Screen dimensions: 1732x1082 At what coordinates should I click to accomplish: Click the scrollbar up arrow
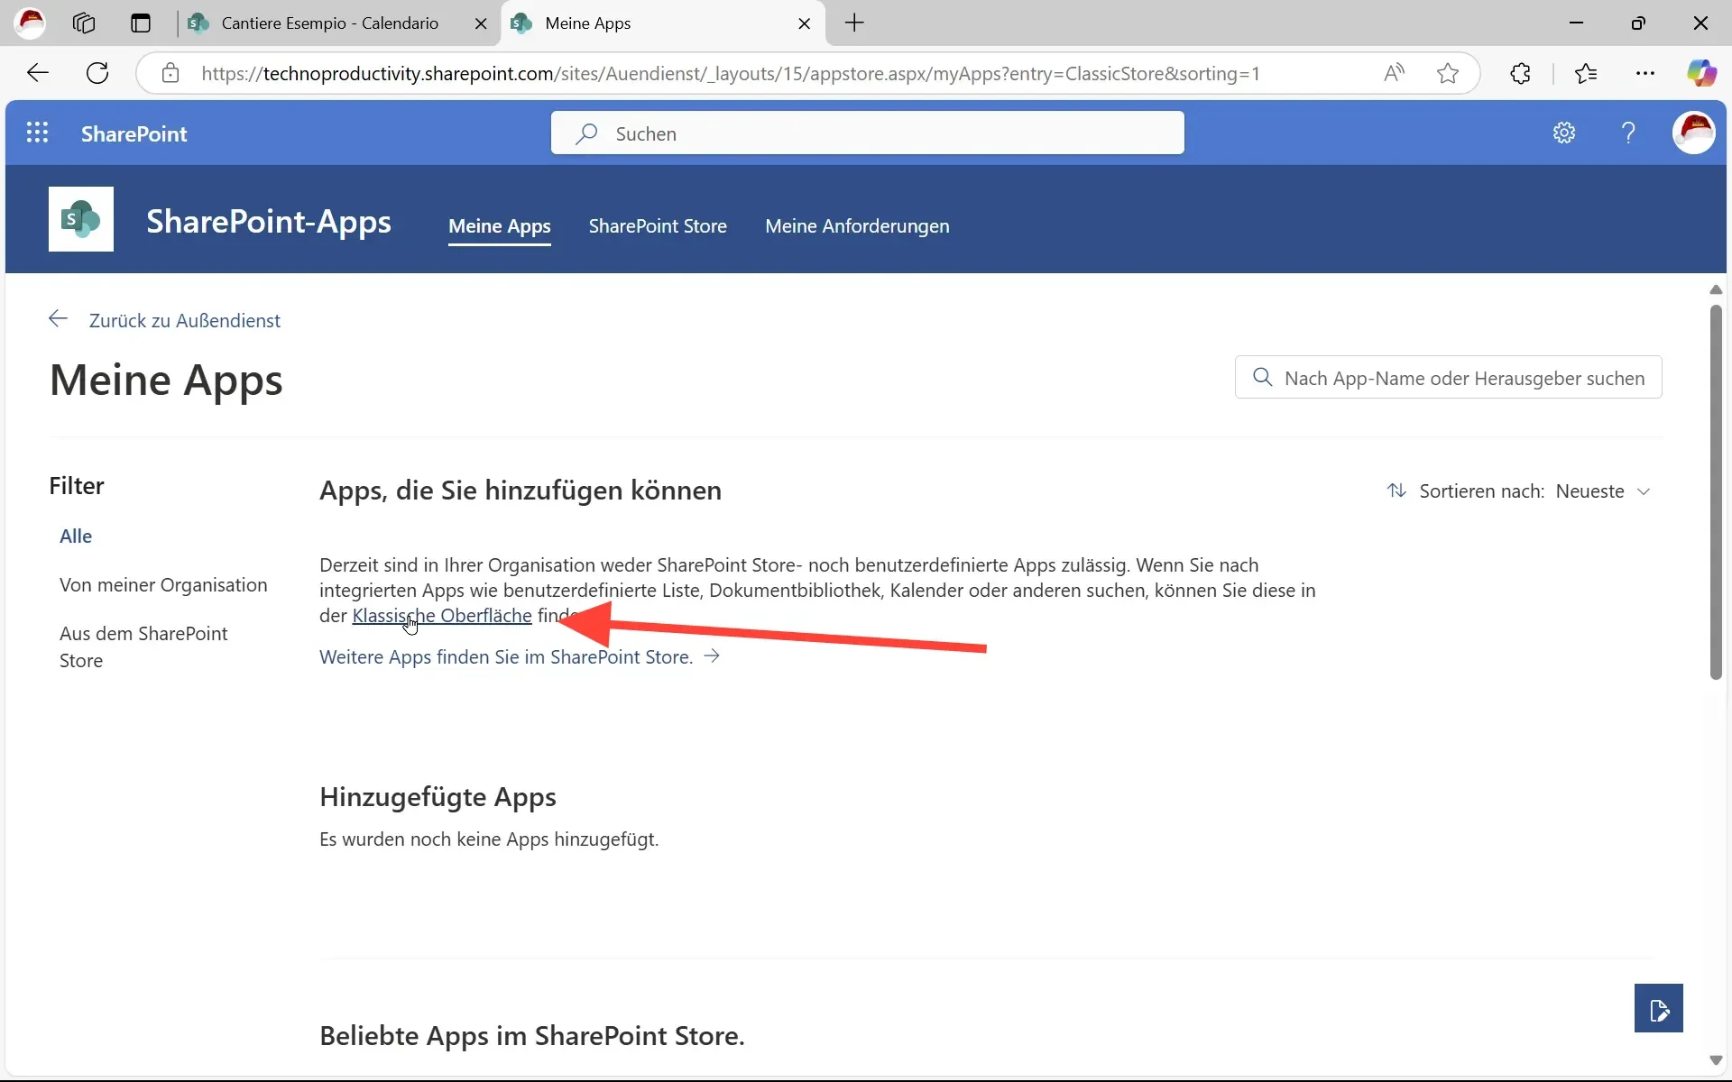(x=1716, y=289)
